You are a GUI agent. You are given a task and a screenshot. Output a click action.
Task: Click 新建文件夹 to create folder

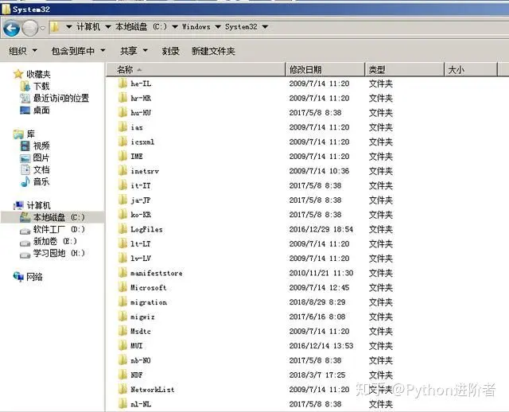tap(213, 51)
